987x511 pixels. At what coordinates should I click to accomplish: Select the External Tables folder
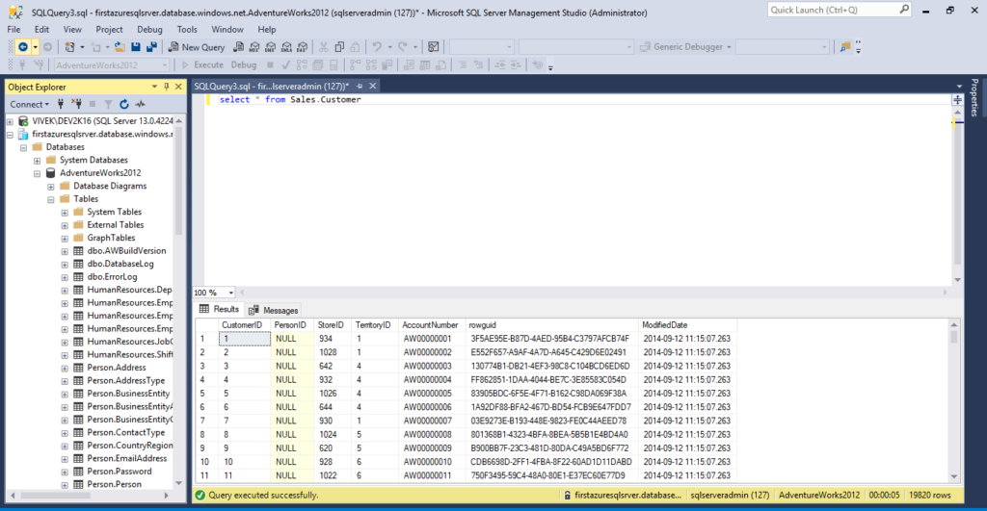tap(116, 225)
